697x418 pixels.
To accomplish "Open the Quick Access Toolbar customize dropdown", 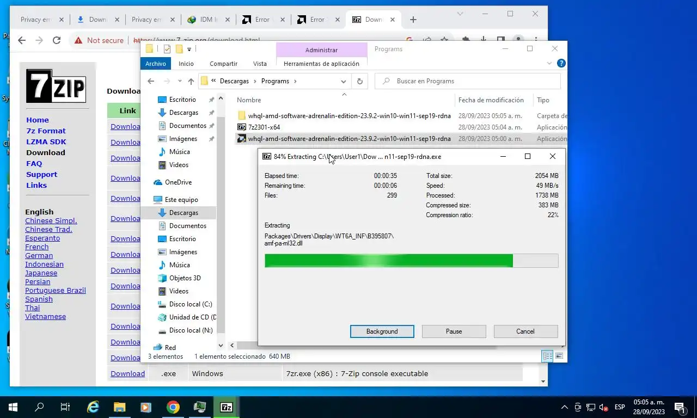I will point(189,49).
